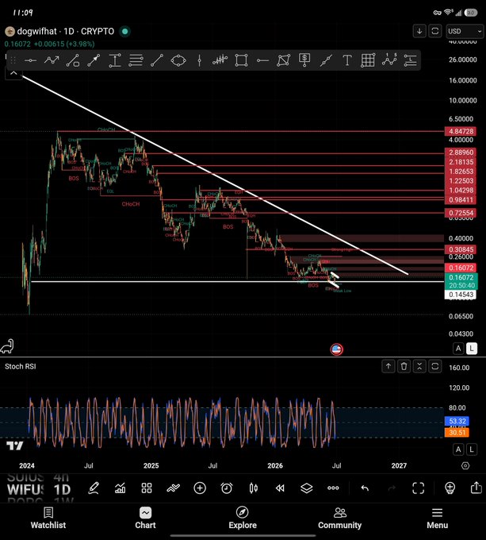The image size is (486, 540).
Task: Open the indicator templates lines icon
Action: [x=173, y=488]
